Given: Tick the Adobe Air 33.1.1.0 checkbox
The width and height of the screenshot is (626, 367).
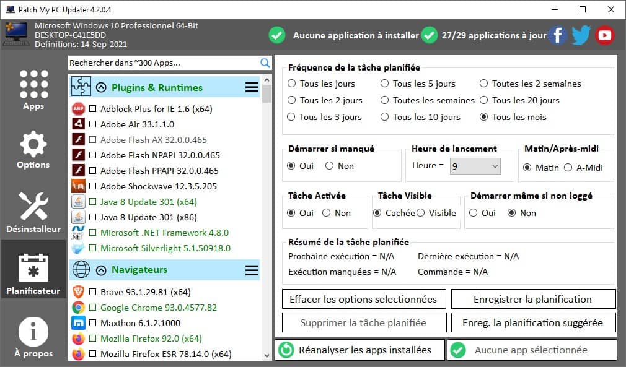Looking at the screenshot, I should click(x=92, y=124).
